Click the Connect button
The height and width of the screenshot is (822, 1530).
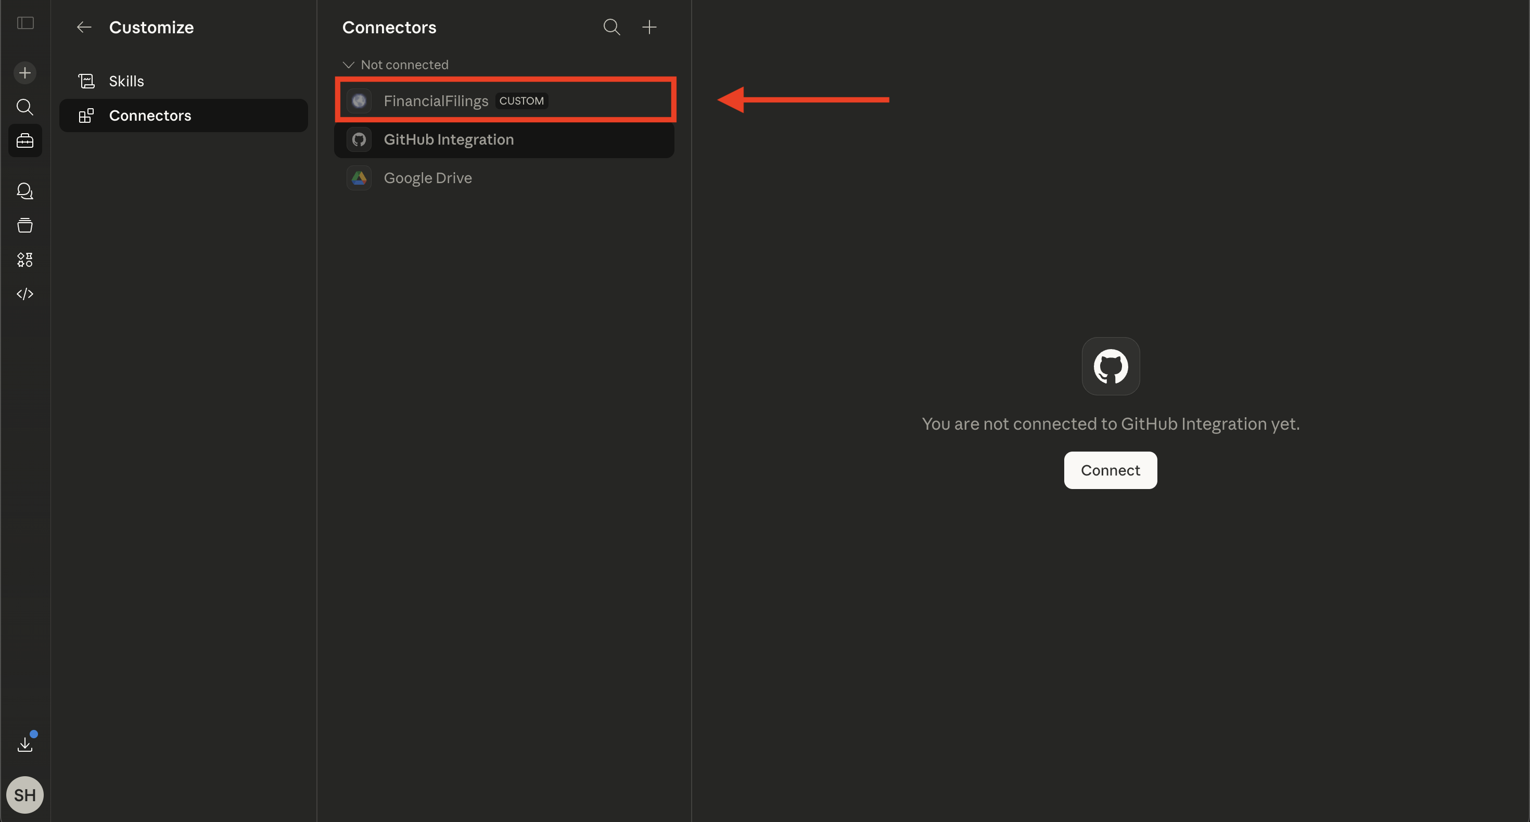pyautogui.click(x=1110, y=470)
